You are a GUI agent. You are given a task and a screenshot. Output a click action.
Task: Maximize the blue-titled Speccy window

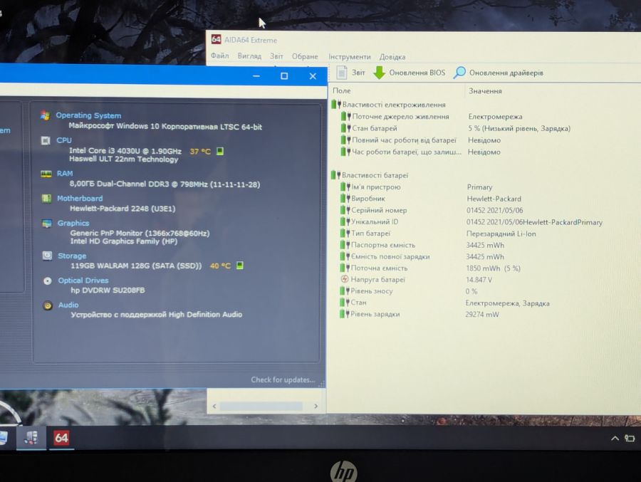(284, 76)
